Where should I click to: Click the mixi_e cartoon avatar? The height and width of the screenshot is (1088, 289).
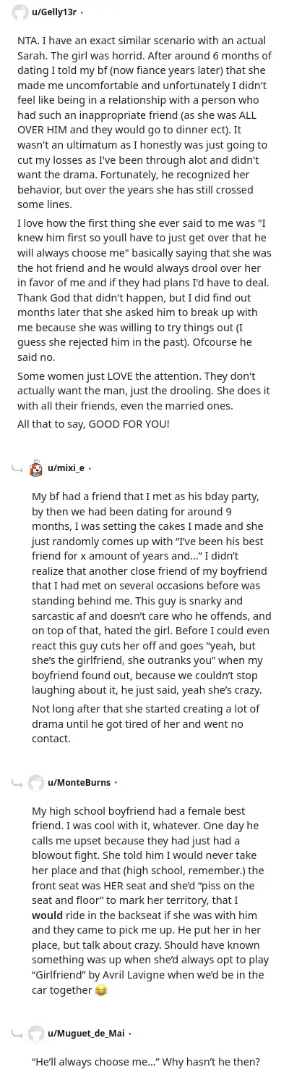point(36,468)
